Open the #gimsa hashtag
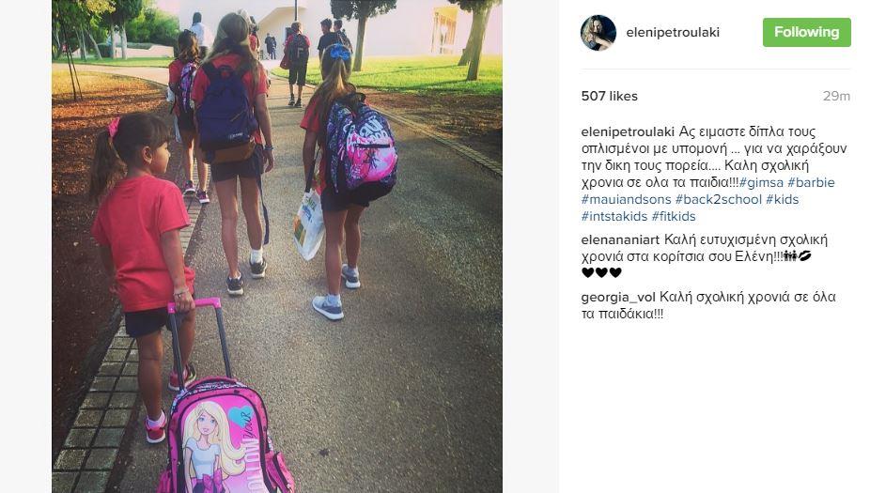This screenshot has height=493, width=870. [x=761, y=182]
